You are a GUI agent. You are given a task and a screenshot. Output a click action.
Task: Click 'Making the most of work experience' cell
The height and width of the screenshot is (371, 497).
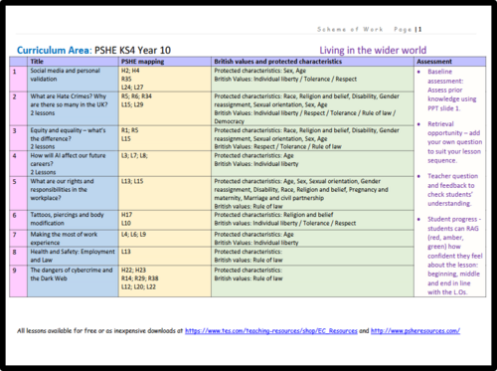tap(73, 239)
